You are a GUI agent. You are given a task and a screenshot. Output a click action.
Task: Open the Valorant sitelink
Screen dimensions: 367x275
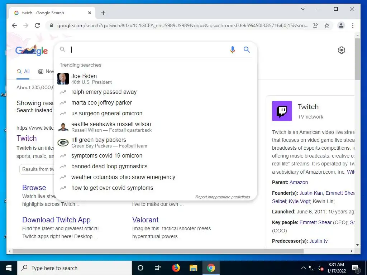tap(145, 220)
